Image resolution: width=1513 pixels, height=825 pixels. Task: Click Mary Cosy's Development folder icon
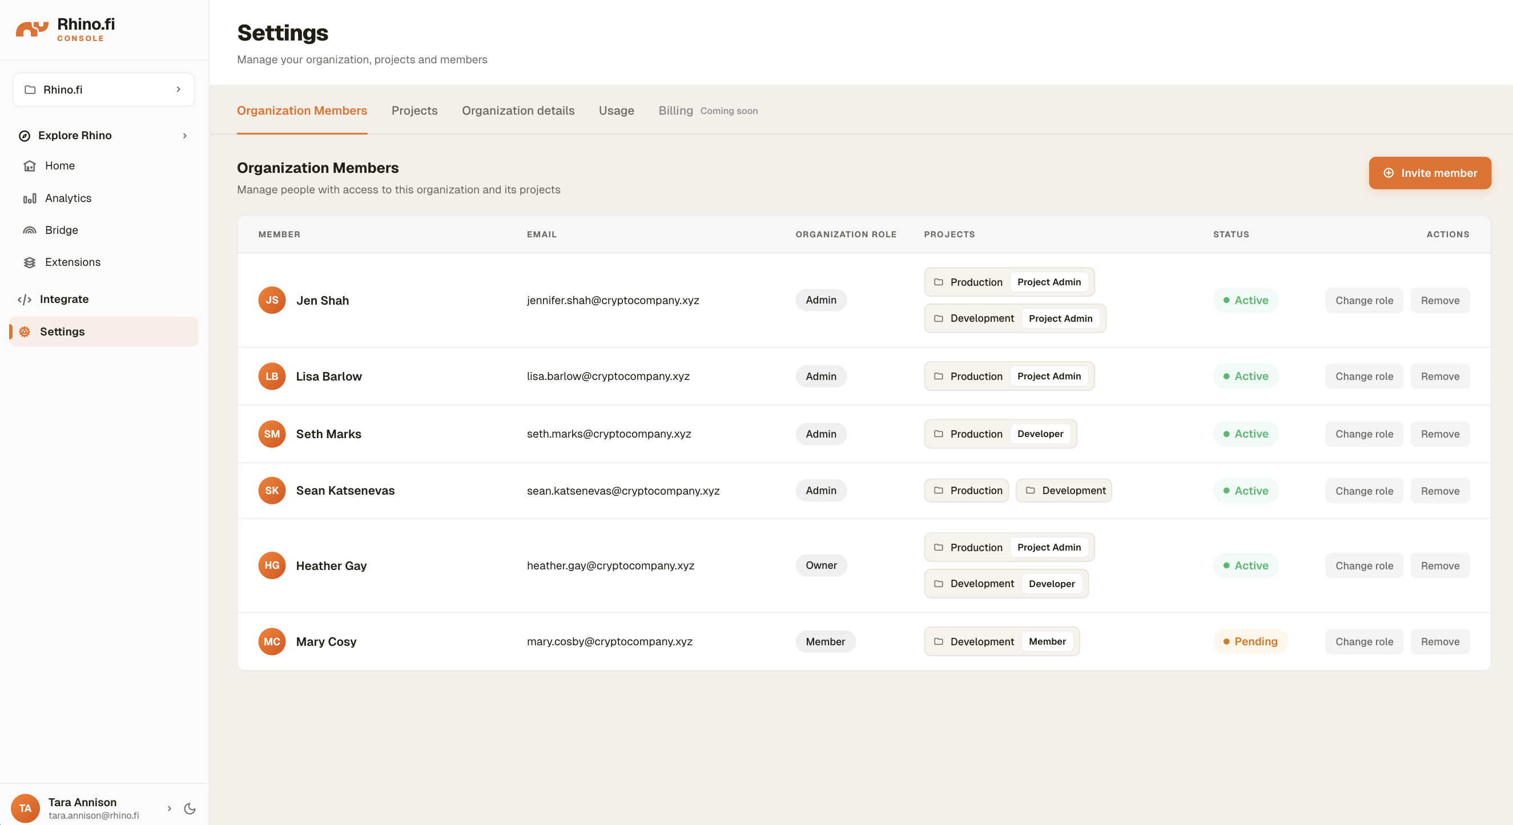pyautogui.click(x=939, y=641)
